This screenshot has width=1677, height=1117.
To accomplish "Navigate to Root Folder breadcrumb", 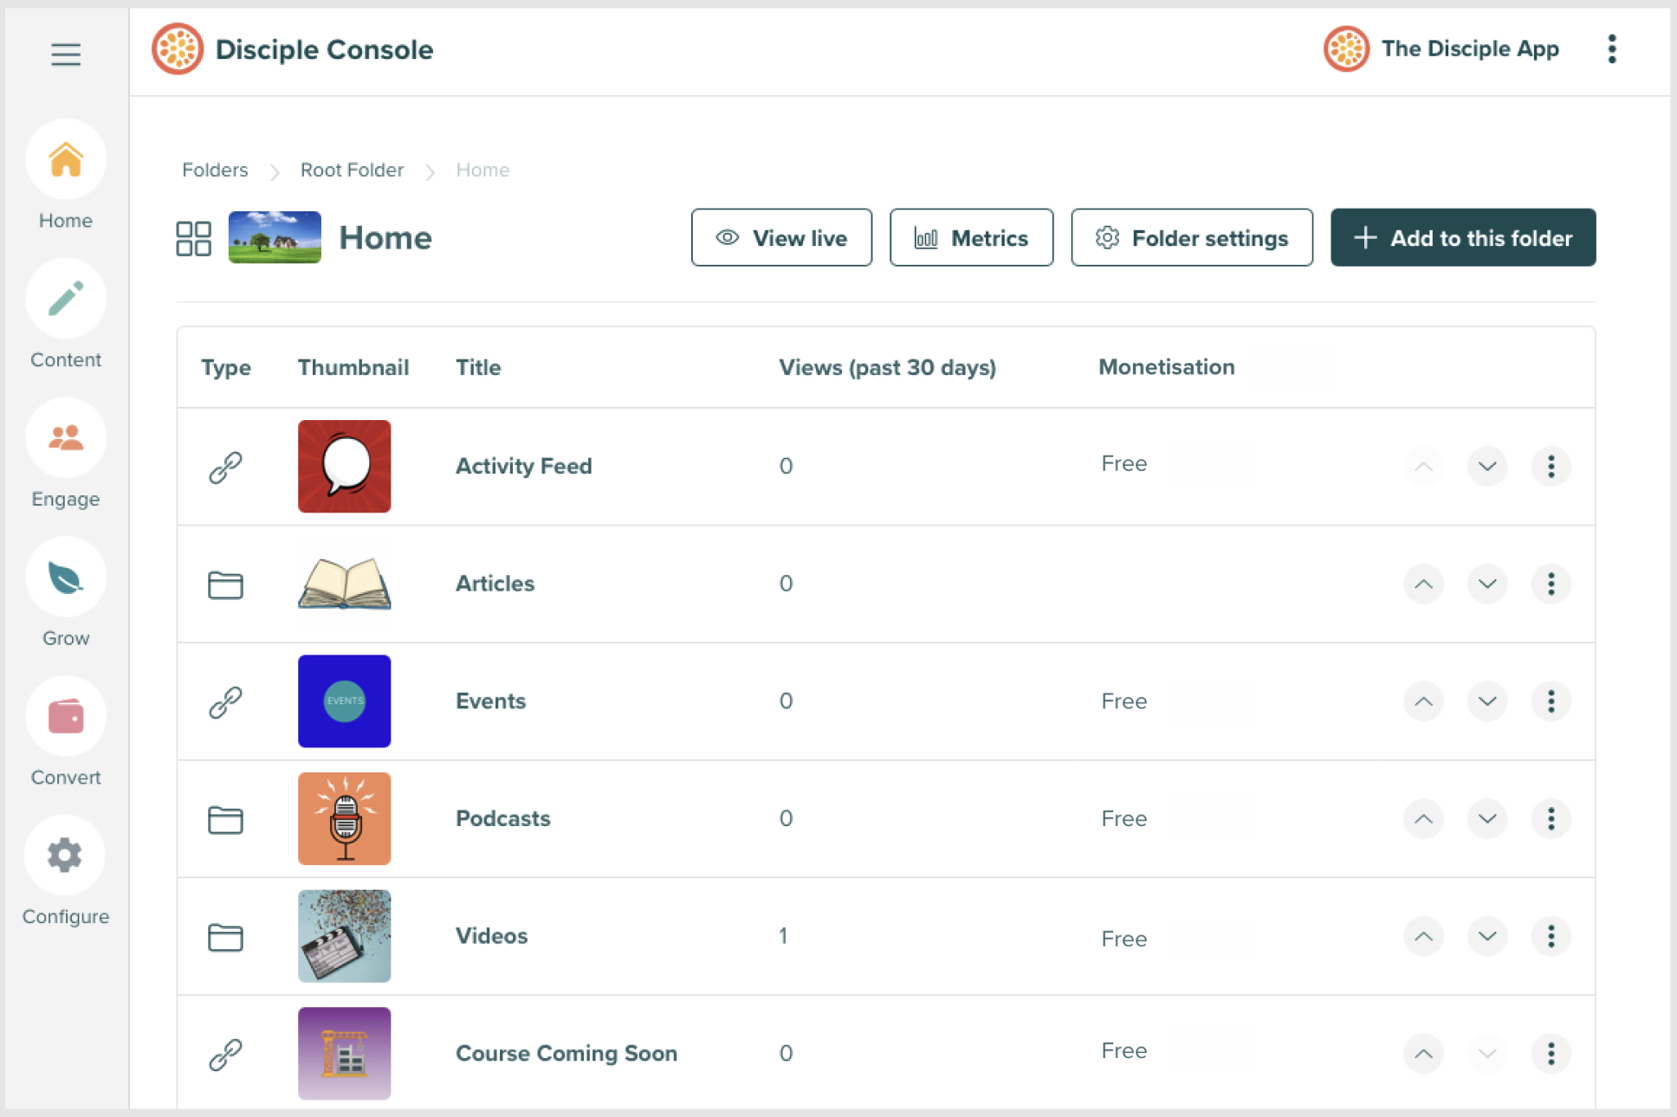I will tap(352, 170).
